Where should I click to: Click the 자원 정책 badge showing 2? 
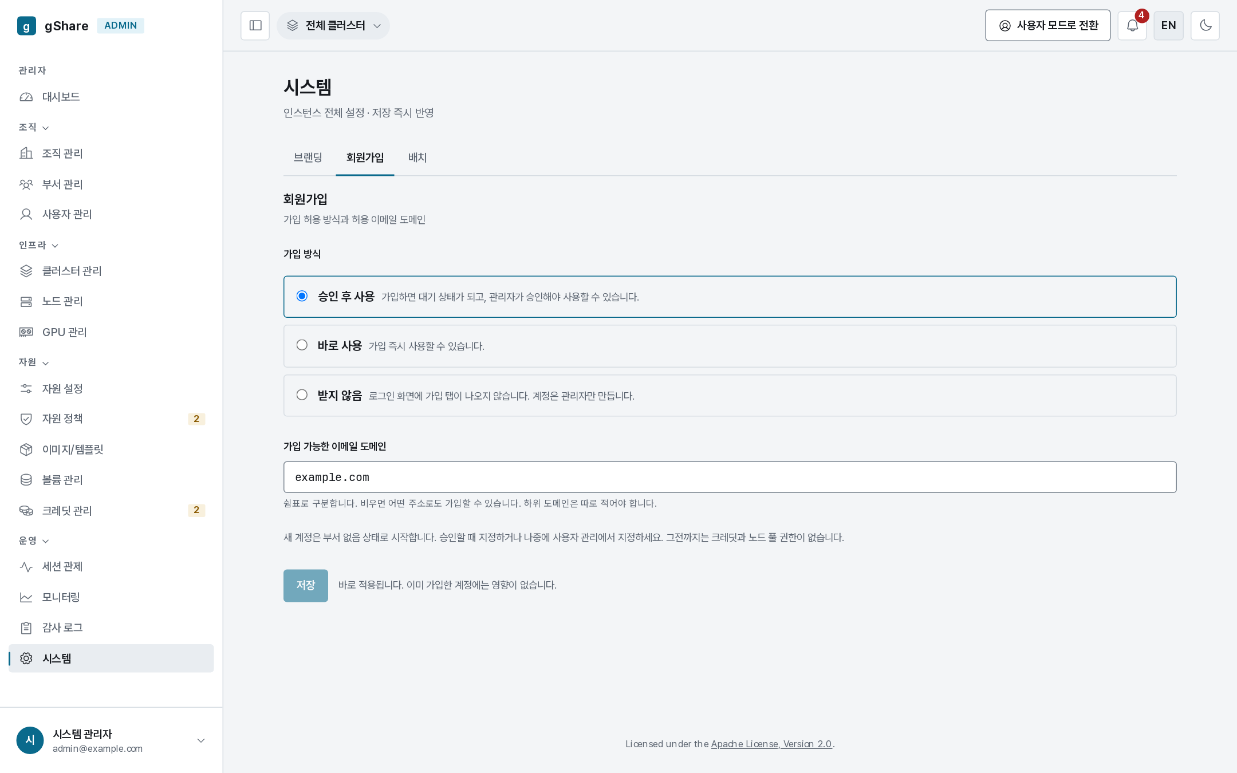point(196,419)
